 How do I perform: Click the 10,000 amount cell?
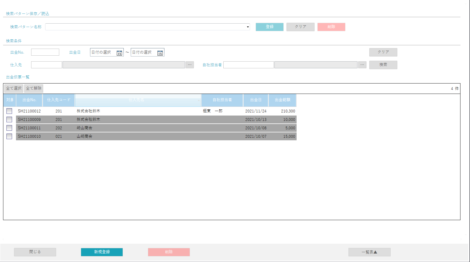tap(283, 119)
